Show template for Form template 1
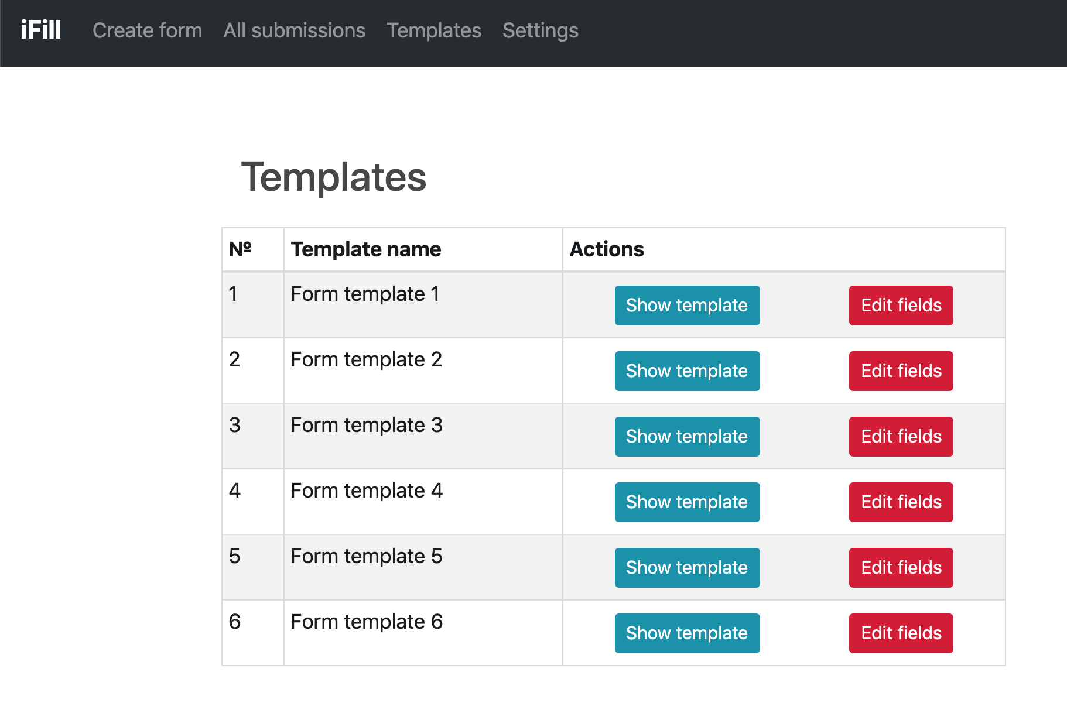Viewport: 1067px width, 720px height. 687,306
